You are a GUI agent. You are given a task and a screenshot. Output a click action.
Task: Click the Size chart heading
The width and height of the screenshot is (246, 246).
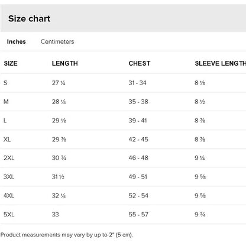click(30, 19)
